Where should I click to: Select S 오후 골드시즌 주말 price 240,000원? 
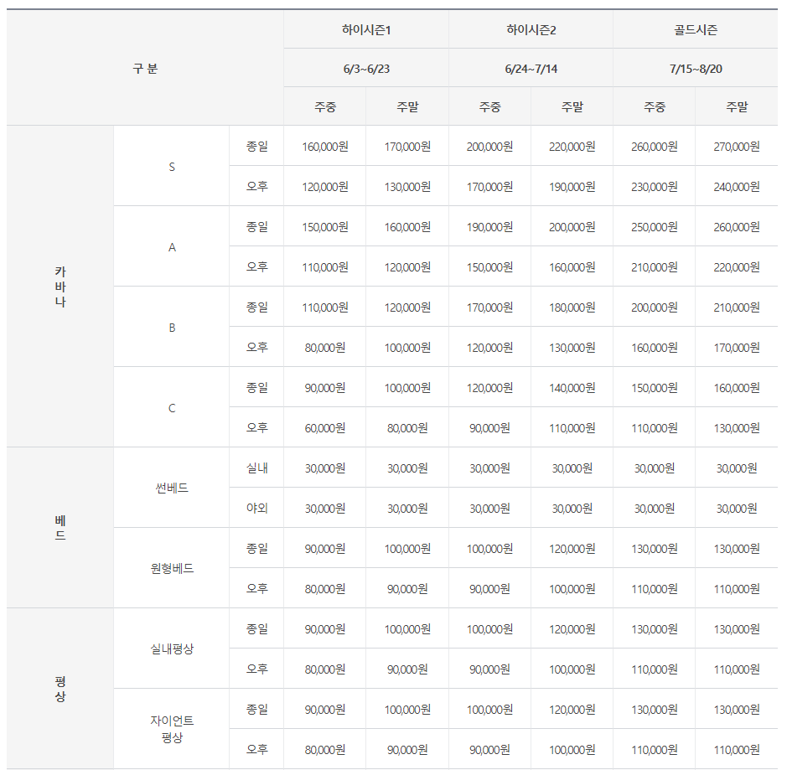click(x=737, y=187)
